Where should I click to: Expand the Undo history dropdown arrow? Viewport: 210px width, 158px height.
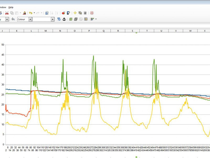point(34,13)
